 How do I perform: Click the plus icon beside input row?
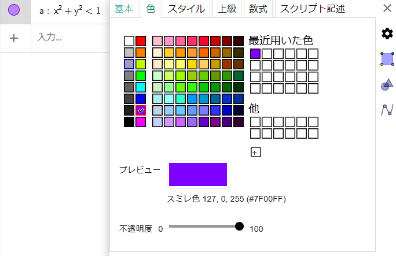(14, 38)
